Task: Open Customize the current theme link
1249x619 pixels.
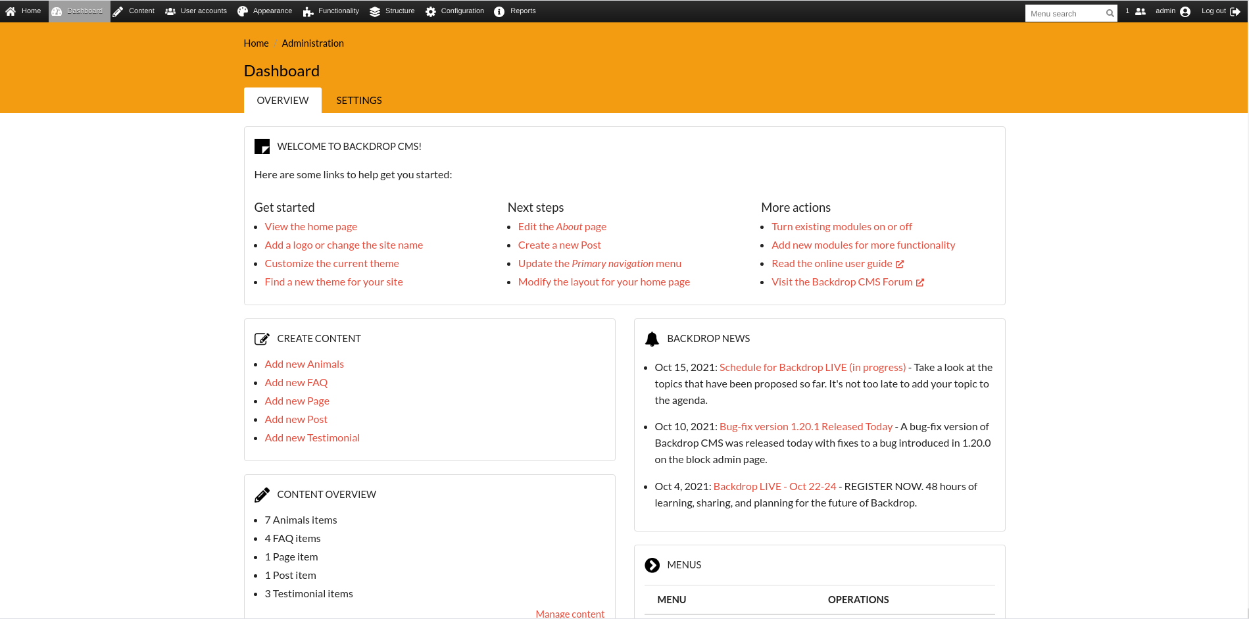Action: [x=332, y=263]
